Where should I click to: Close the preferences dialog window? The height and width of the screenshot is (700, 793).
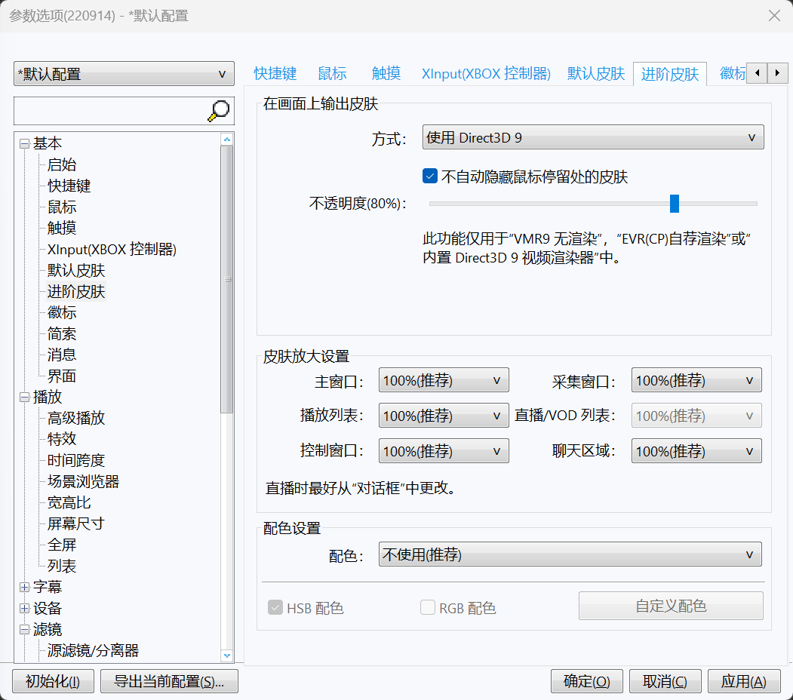(773, 16)
